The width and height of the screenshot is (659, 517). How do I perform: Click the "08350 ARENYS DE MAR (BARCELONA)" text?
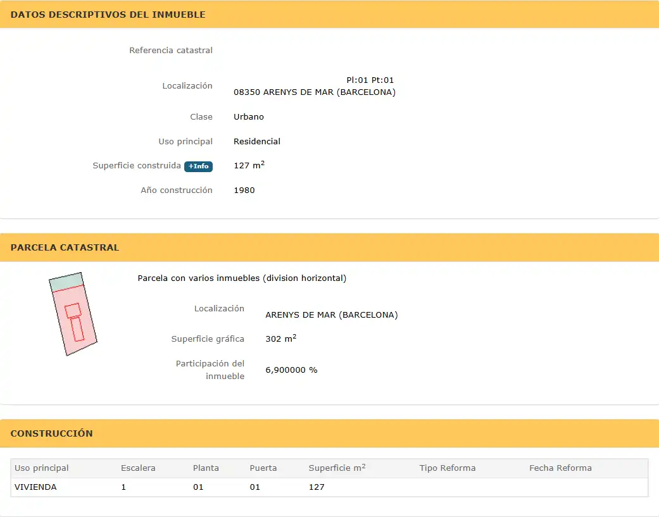pyautogui.click(x=315, y=92)
